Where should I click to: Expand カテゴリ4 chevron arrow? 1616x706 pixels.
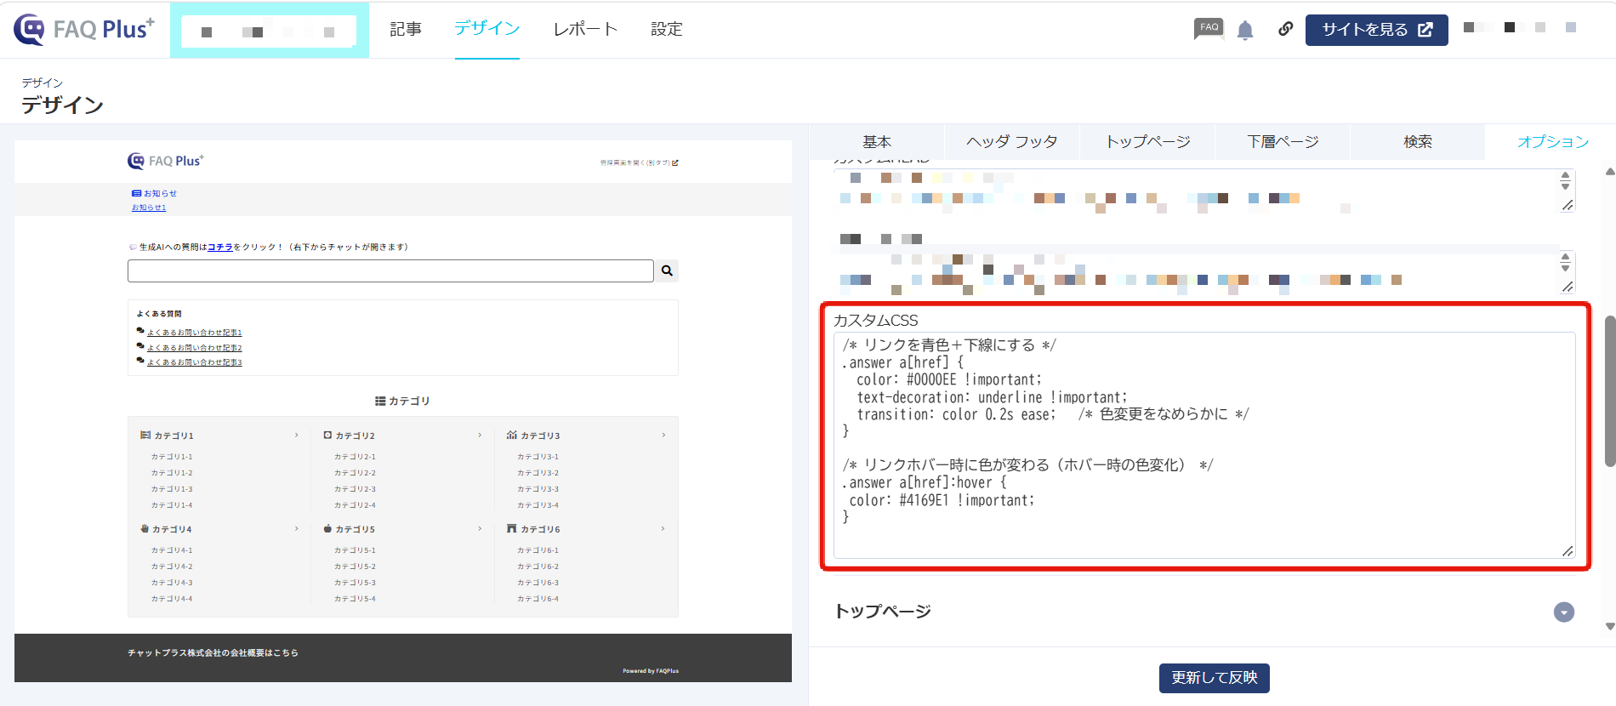click(x=296, y=528)
